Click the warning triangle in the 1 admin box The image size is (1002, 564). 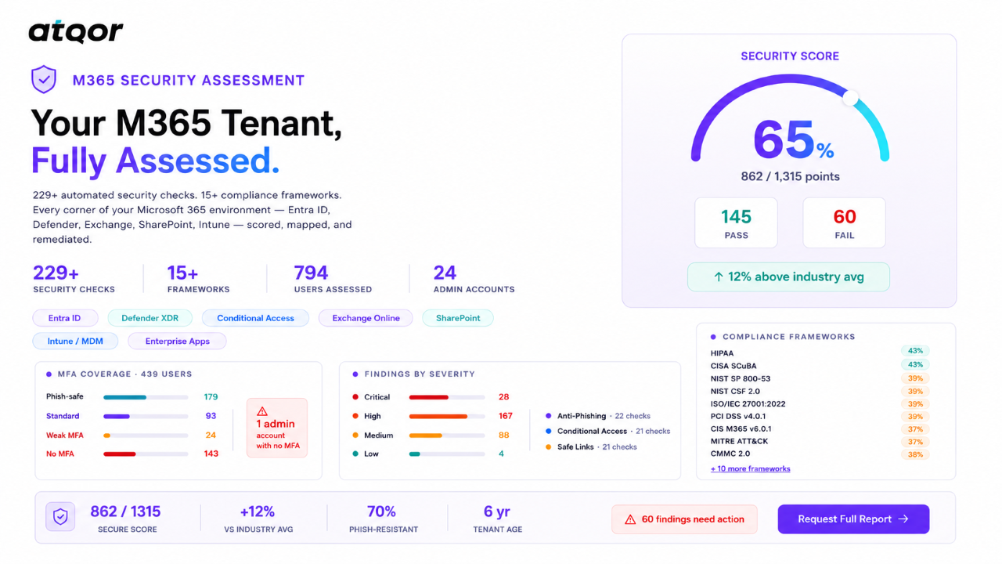[x=262, y=410]
